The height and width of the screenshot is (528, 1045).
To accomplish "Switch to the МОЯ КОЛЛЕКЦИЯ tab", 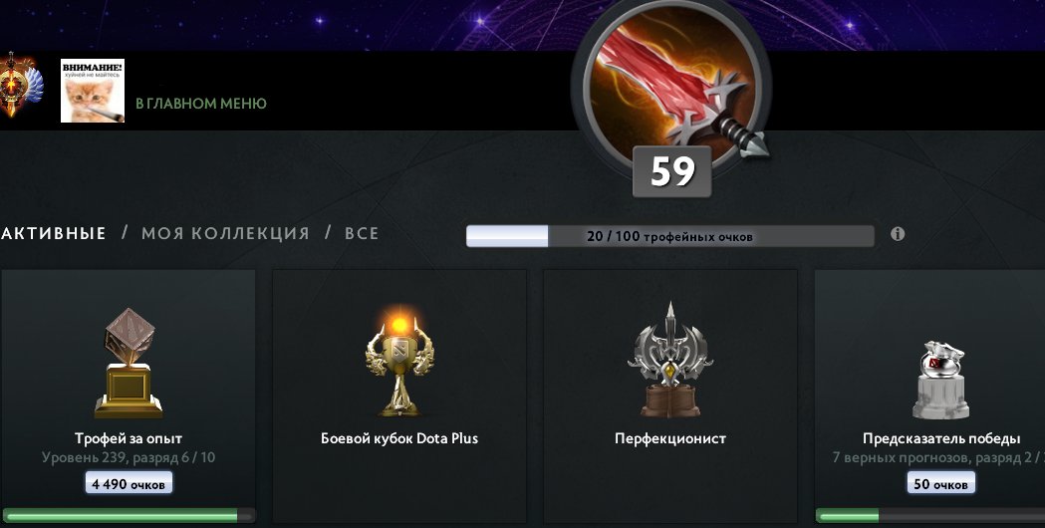I will pos(225,233).
